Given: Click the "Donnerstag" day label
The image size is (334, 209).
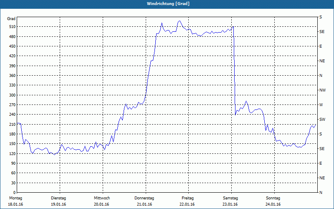Looking at the screenshot, I should (x=144, y=198).
